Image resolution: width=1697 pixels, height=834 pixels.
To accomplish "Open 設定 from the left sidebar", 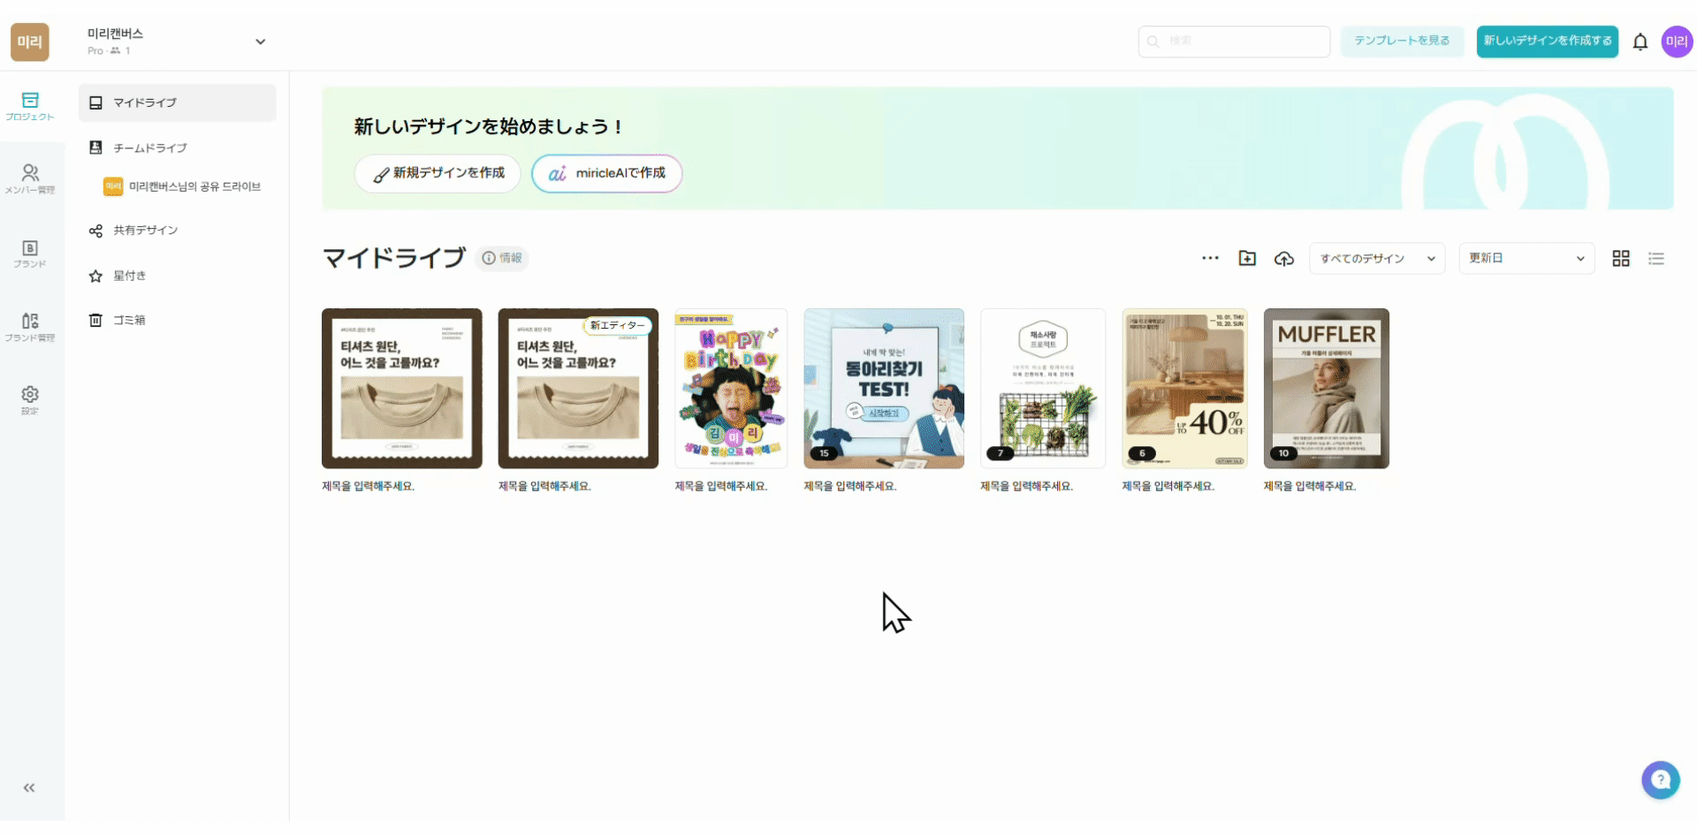I will 30,398.
